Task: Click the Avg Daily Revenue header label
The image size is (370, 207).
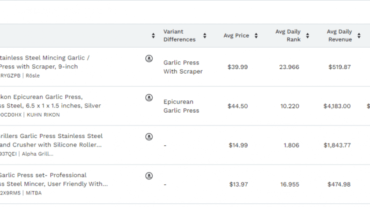Action: click(x=339, y=35)
